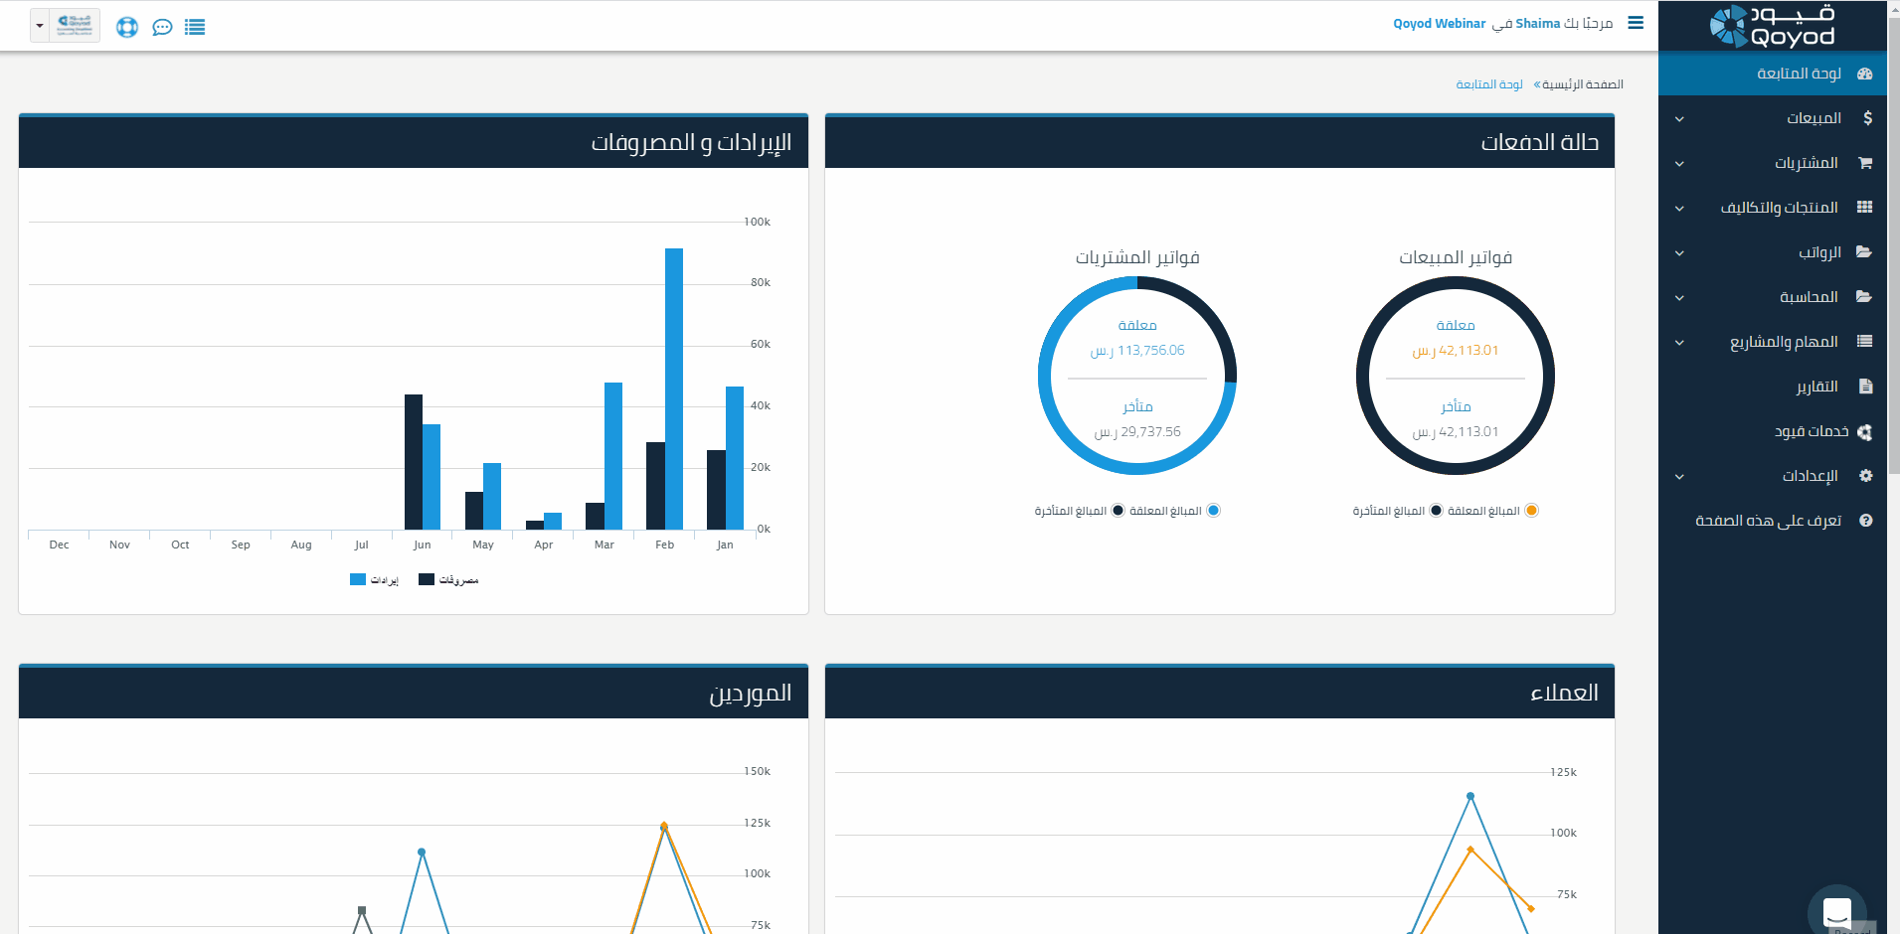
Task: Open the chat bubble icon in top bar
Action: click(162, 27)
